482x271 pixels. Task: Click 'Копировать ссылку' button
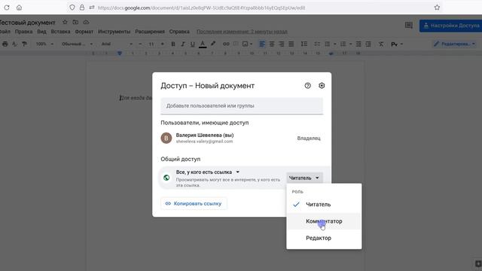(194, 203)
